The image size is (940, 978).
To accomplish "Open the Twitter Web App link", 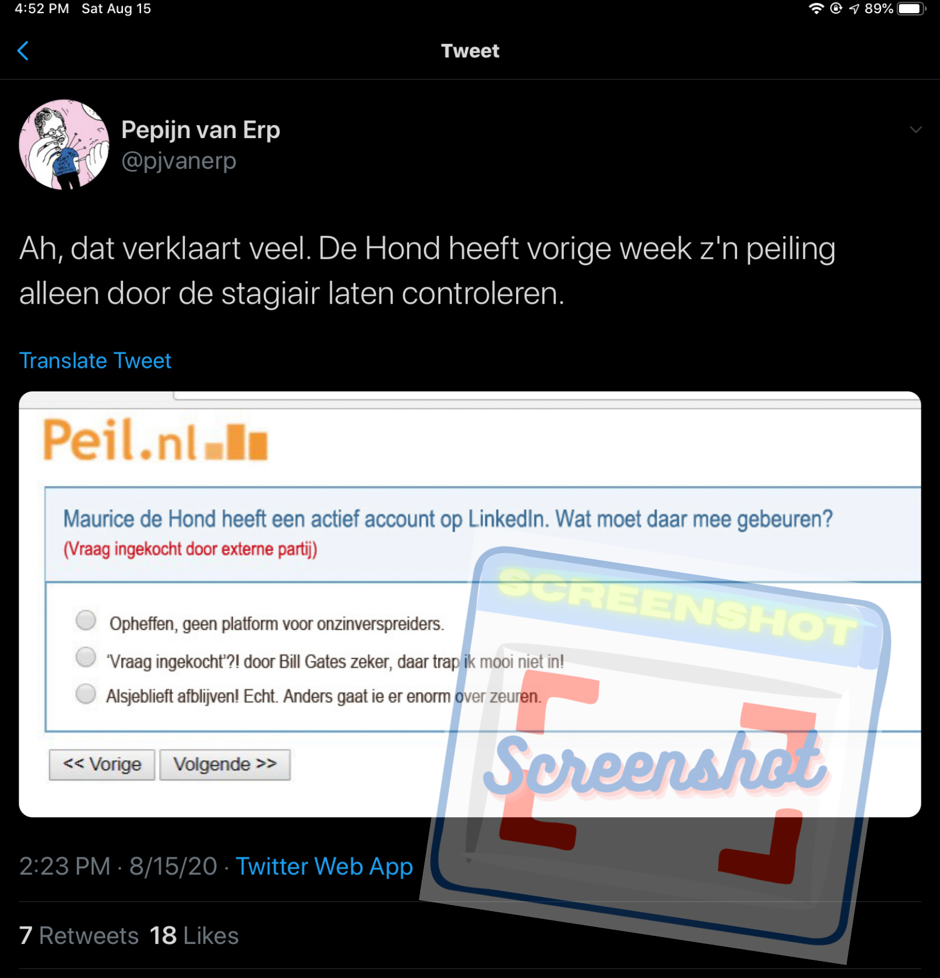I will click(x=324, y=867).
